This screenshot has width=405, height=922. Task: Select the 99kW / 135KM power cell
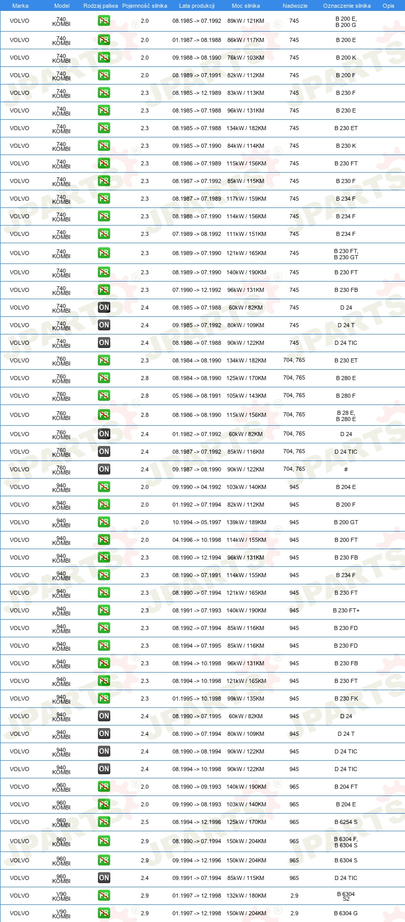pyautogui.click(x=245, y=699)
